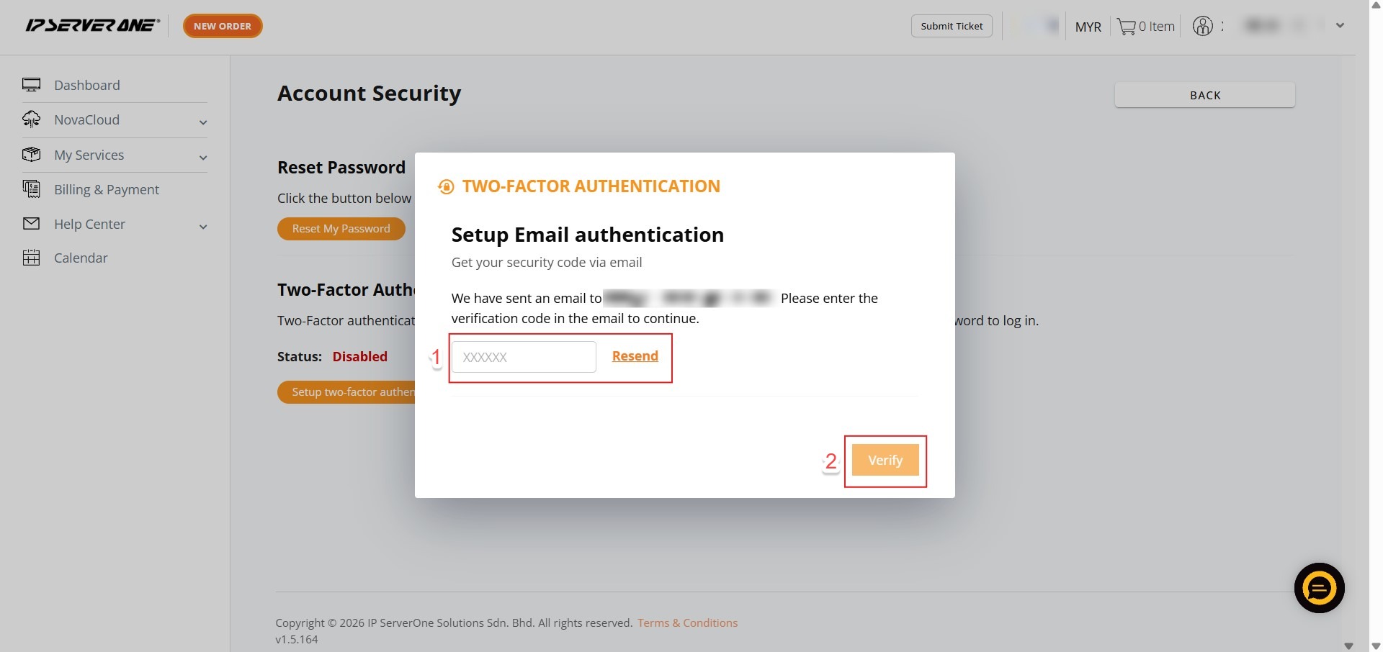Click the Help Center envelope icon
This screenshot has width=1383, height=652.
click(x=32, y=224)
